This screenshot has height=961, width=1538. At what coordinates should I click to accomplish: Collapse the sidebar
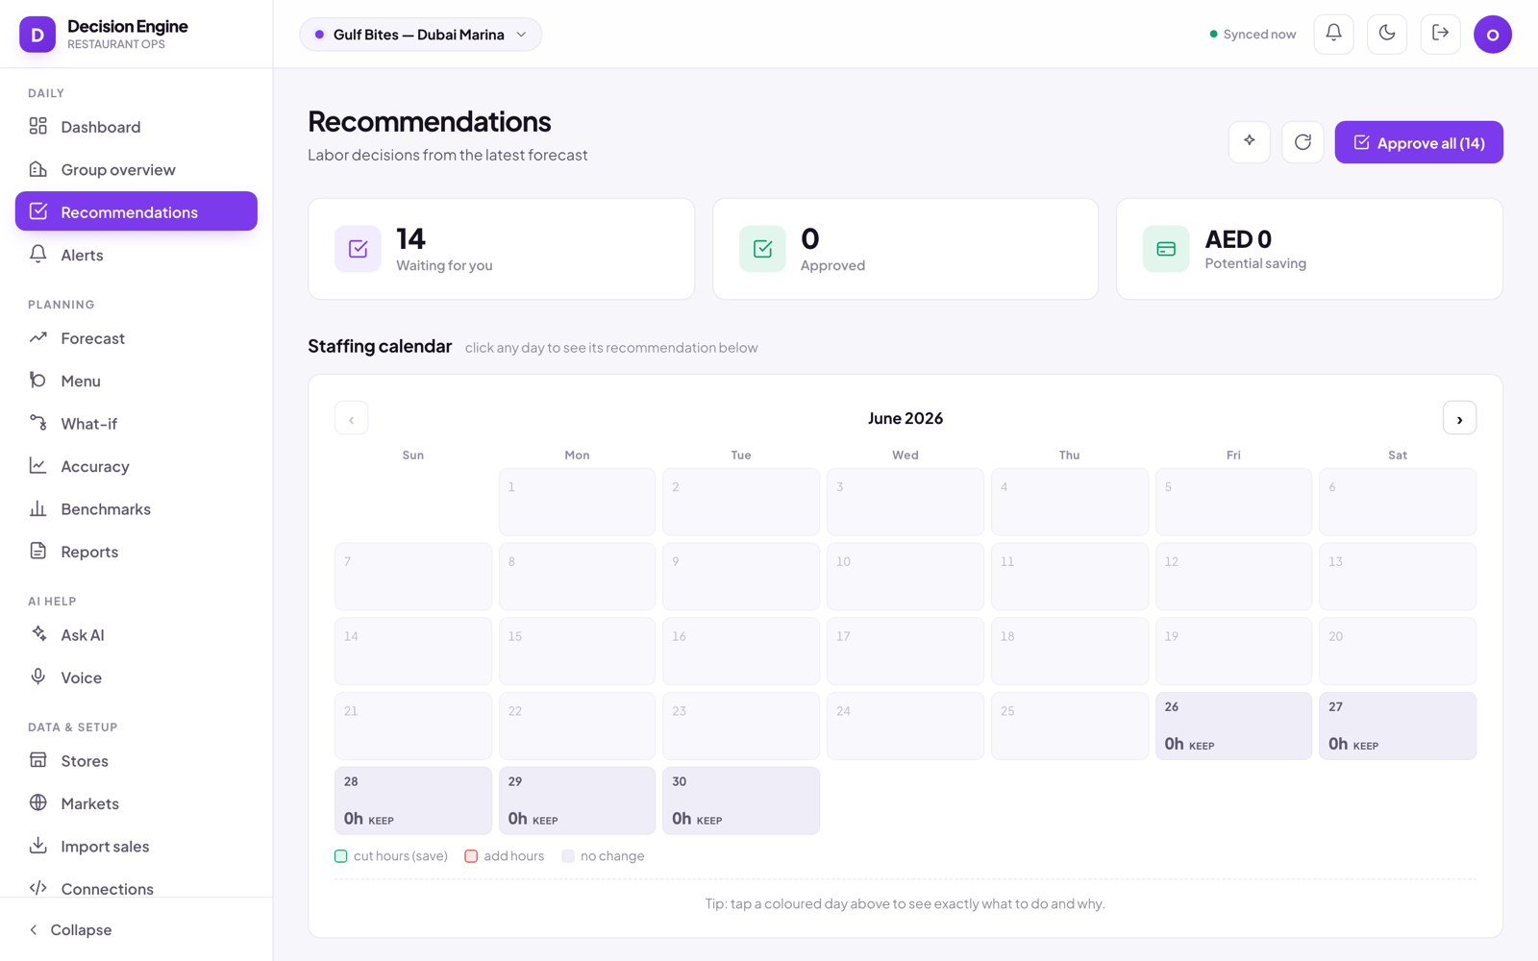coord(70,929)
